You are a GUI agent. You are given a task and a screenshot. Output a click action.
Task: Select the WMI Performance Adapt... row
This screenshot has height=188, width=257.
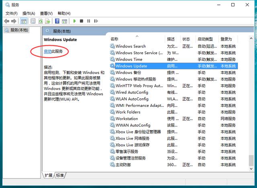coord(173,106)
